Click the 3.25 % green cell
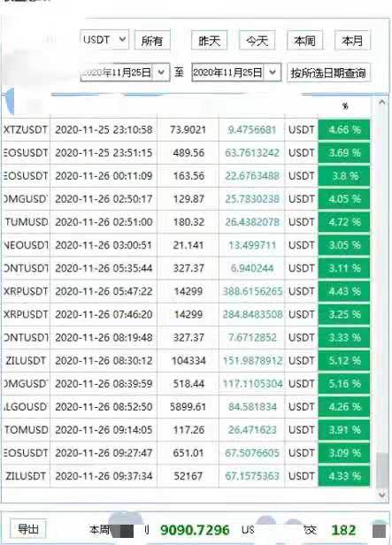The width and height of the screenshot is (392, 545). 344,314
